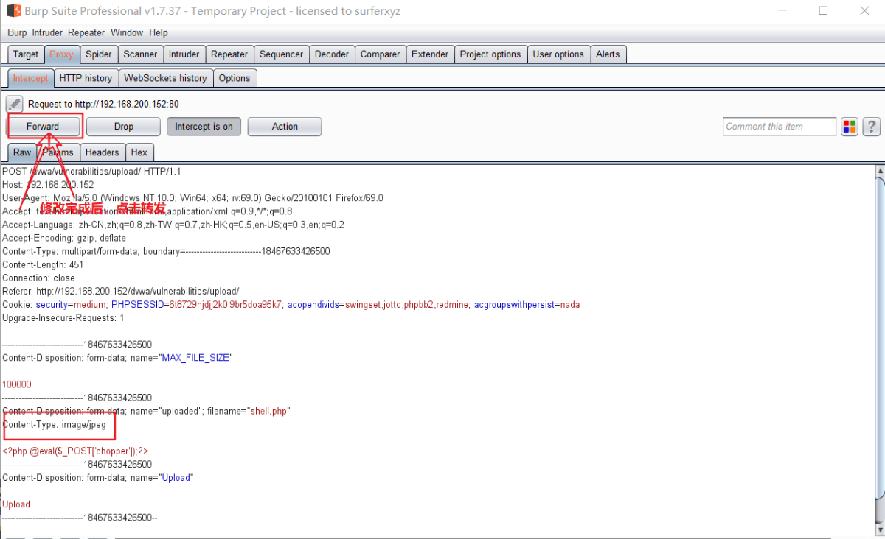
Task: Click the scroll up arrow of request editor
Action: click(x=879, y=171)
